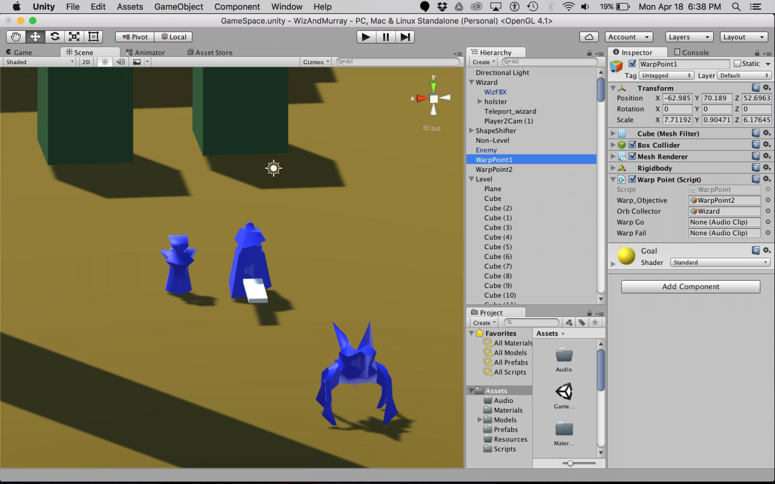Toggle the WarpPoint1 active checkbox
Viewport: 775px width, 484px height.
[633, 63]
